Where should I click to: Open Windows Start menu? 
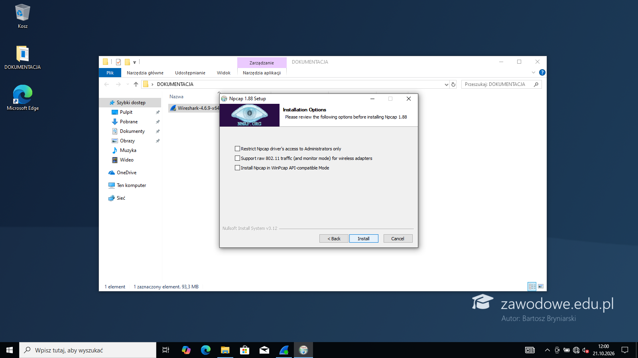pyautogui.click(x=10, y=350)
